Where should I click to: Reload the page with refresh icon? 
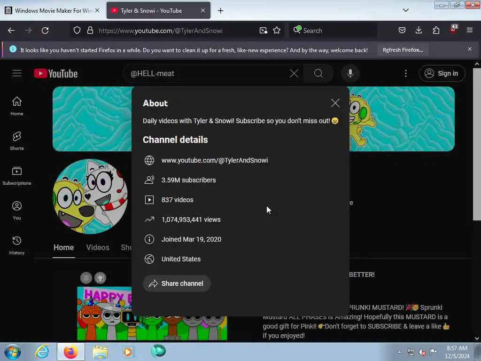click(x=45, y=31)
